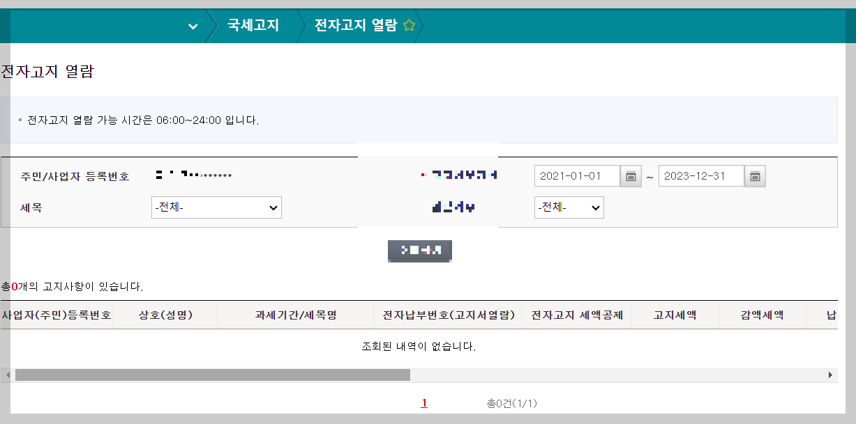Click the start date field showing 2021-01-01
The height and width of the screenshot is (424, 856).
pyautogui.click(x=576, y=175)
